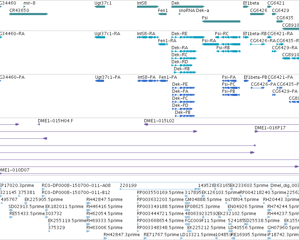Click the snoRNA:Dek-a label

pyautogui.click(x=194, y=10)
